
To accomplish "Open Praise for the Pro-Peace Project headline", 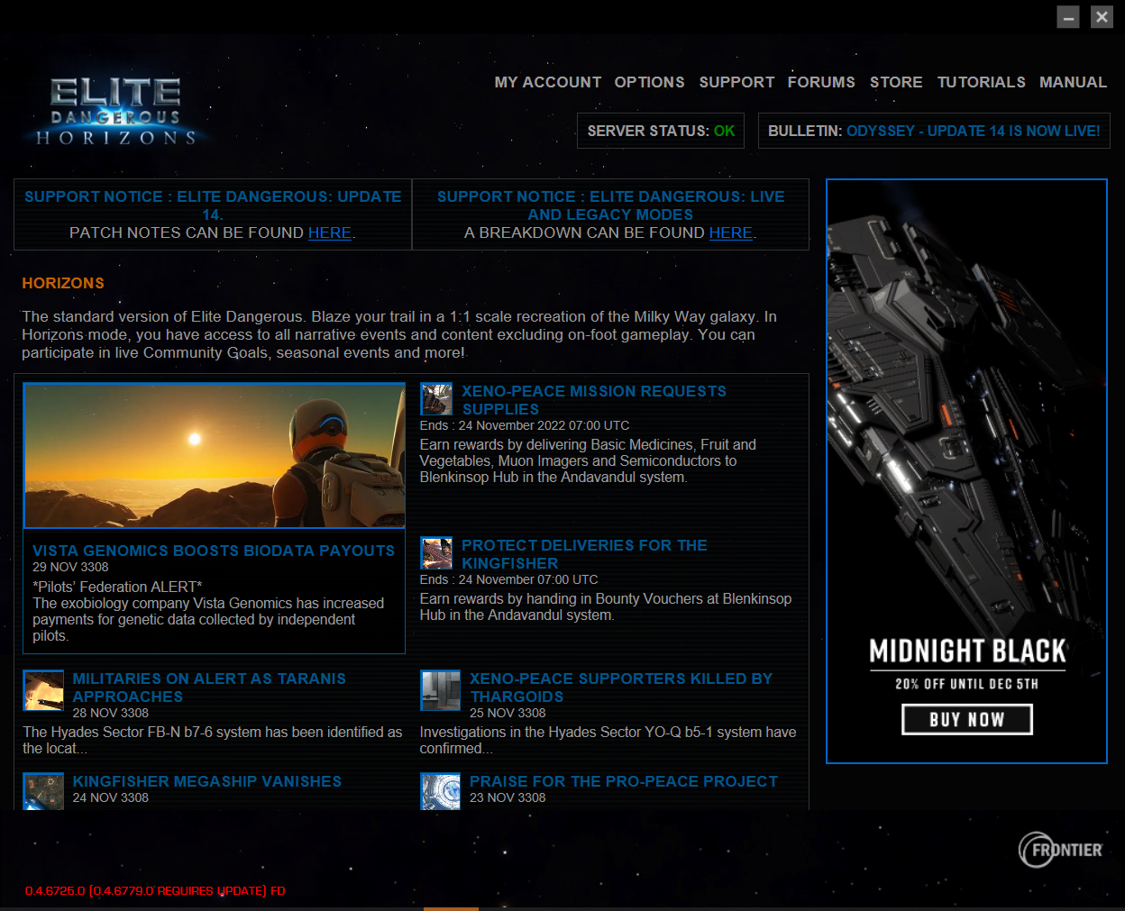I will coord(624,781).
